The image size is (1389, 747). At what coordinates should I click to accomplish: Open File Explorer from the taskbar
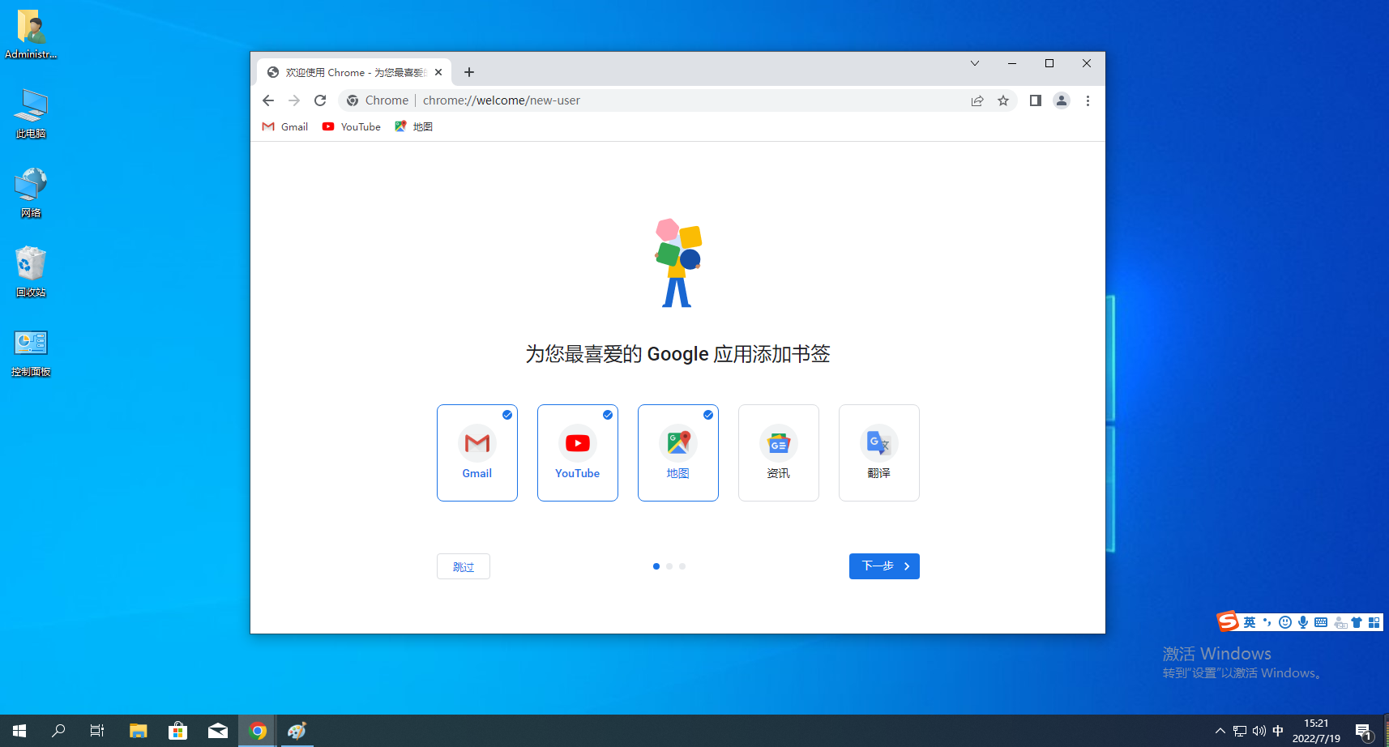(138, 731)
